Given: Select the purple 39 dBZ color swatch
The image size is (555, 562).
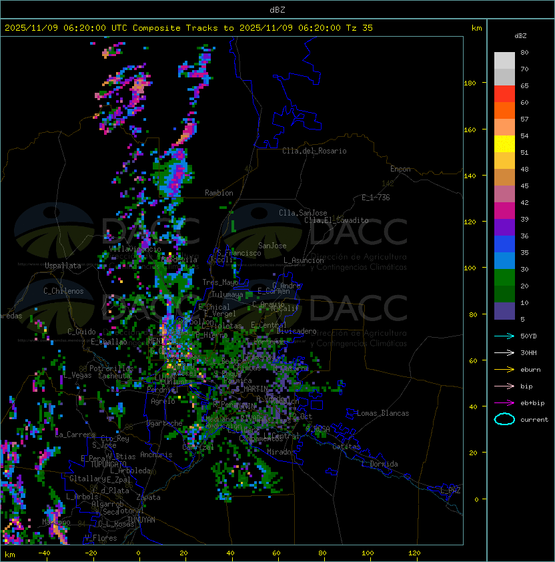Looking at the screenshot, I should [504, 227].
